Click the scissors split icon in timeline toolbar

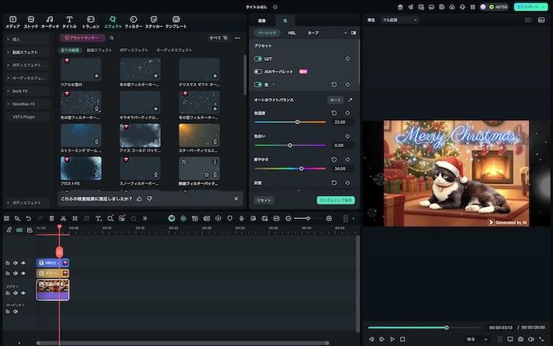click(64, 218)
